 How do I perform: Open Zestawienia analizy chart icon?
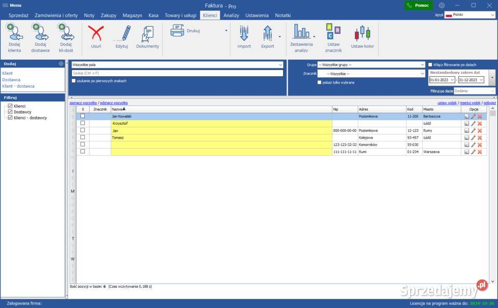(x=301, y=32)
